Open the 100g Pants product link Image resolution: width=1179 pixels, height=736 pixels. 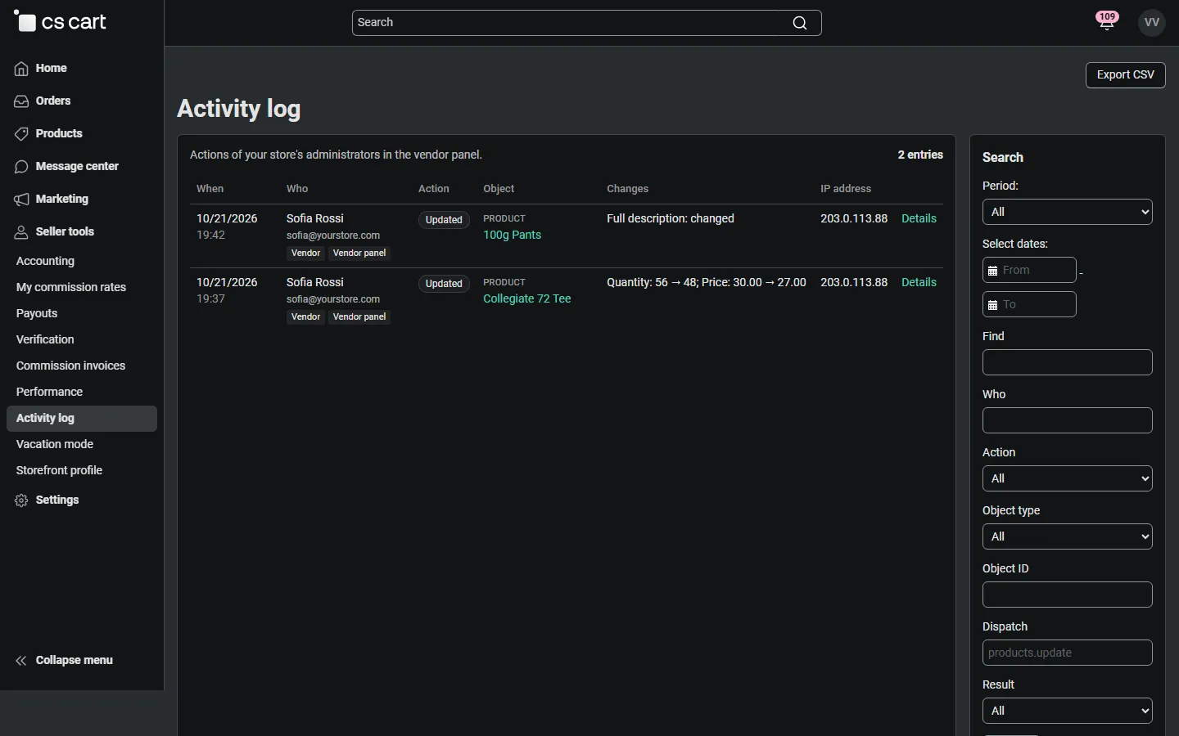(512, 235)
